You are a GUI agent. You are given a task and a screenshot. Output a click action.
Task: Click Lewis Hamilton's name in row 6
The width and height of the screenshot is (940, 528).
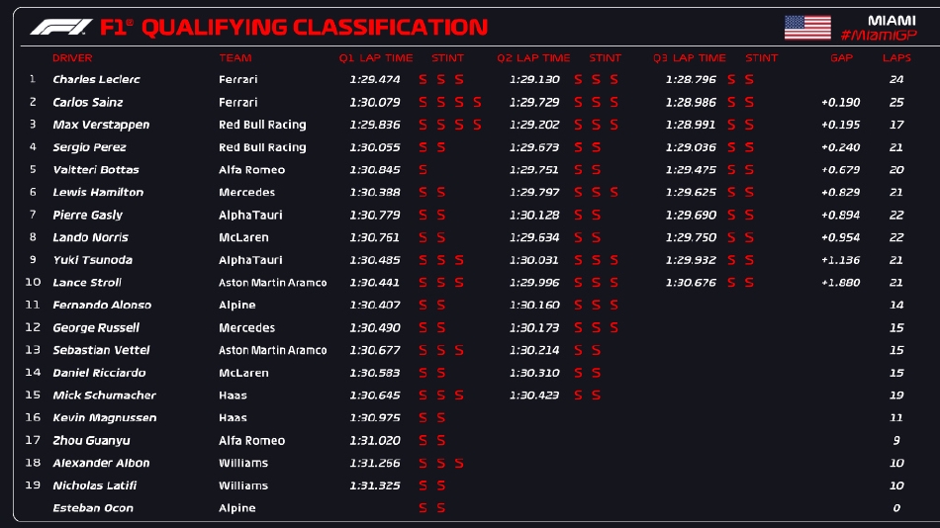click(98, 193)
